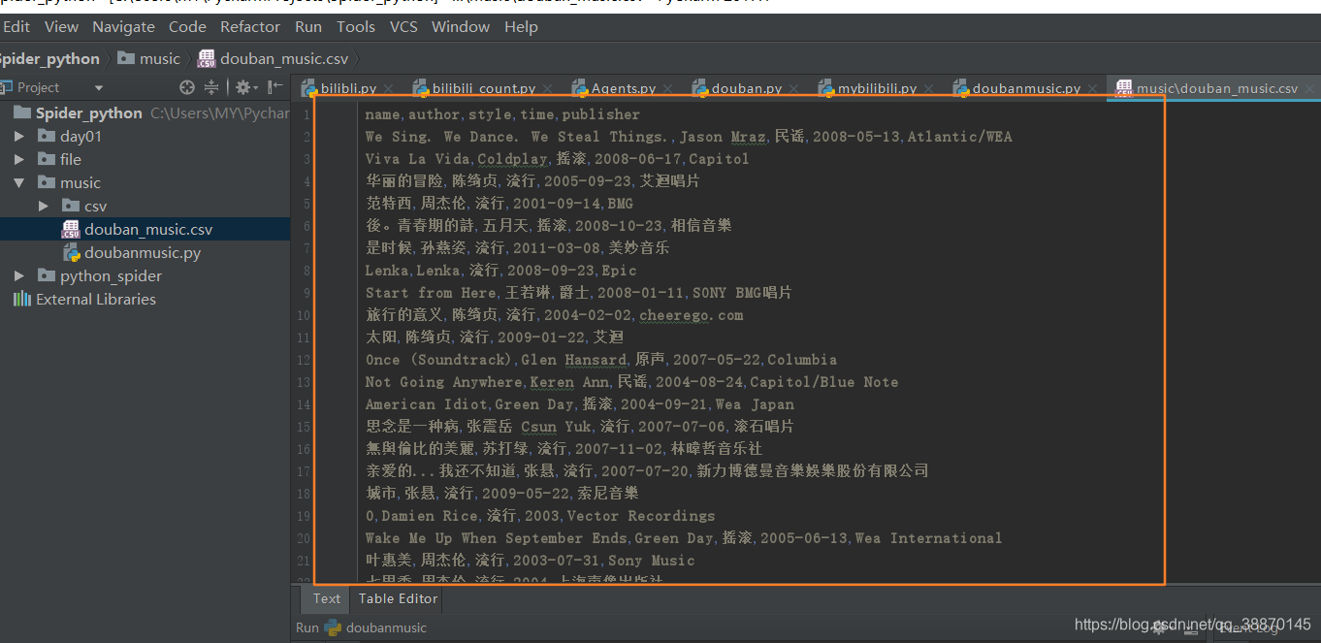This screenshot has width=1321, height=643.
Task: Click the External Libraries bars icon
Action: point(21,299)
